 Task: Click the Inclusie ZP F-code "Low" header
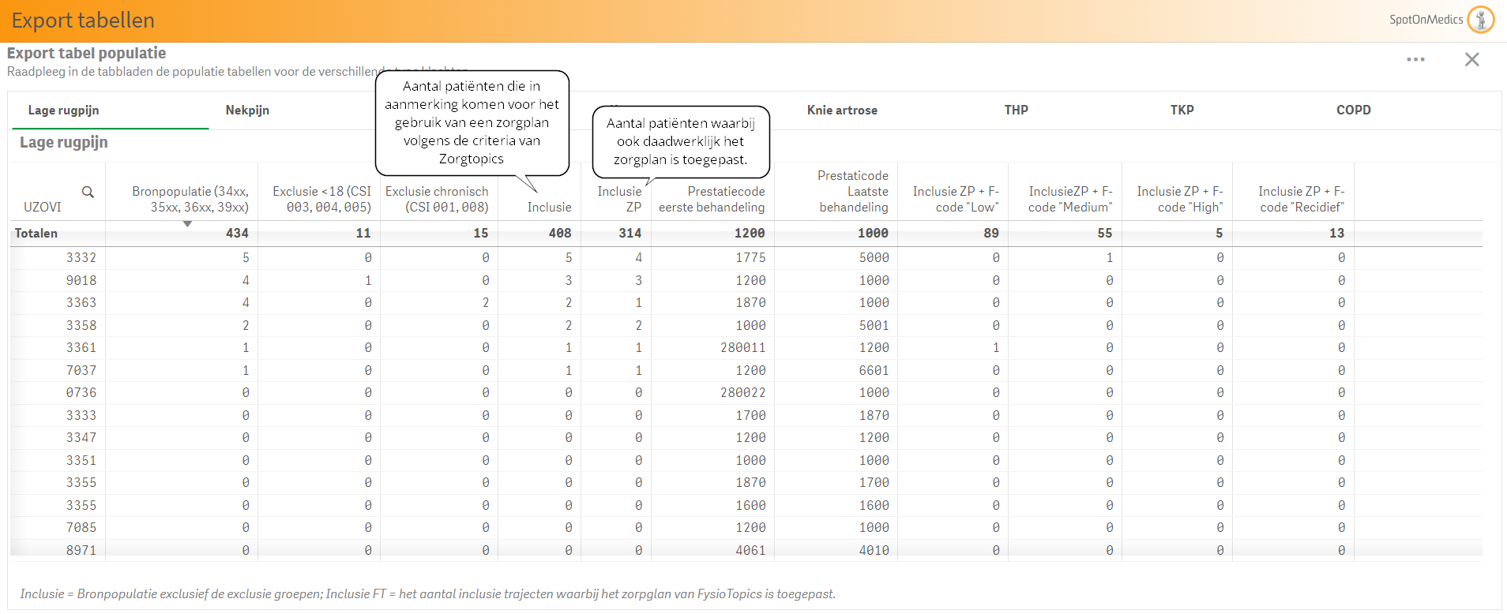956,199
